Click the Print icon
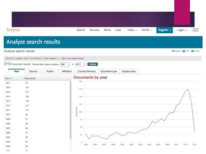Screen dimensions: 206x154 pos(184,51)
